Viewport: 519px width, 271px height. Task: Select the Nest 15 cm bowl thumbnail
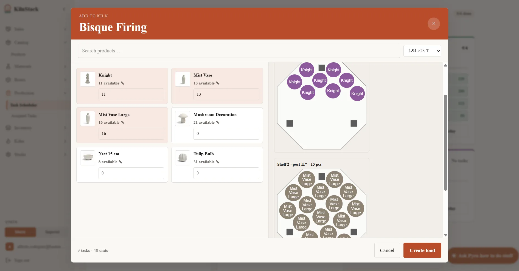point(88,158)
